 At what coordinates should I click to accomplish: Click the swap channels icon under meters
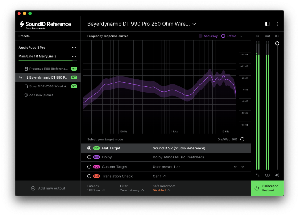[258, 175]
